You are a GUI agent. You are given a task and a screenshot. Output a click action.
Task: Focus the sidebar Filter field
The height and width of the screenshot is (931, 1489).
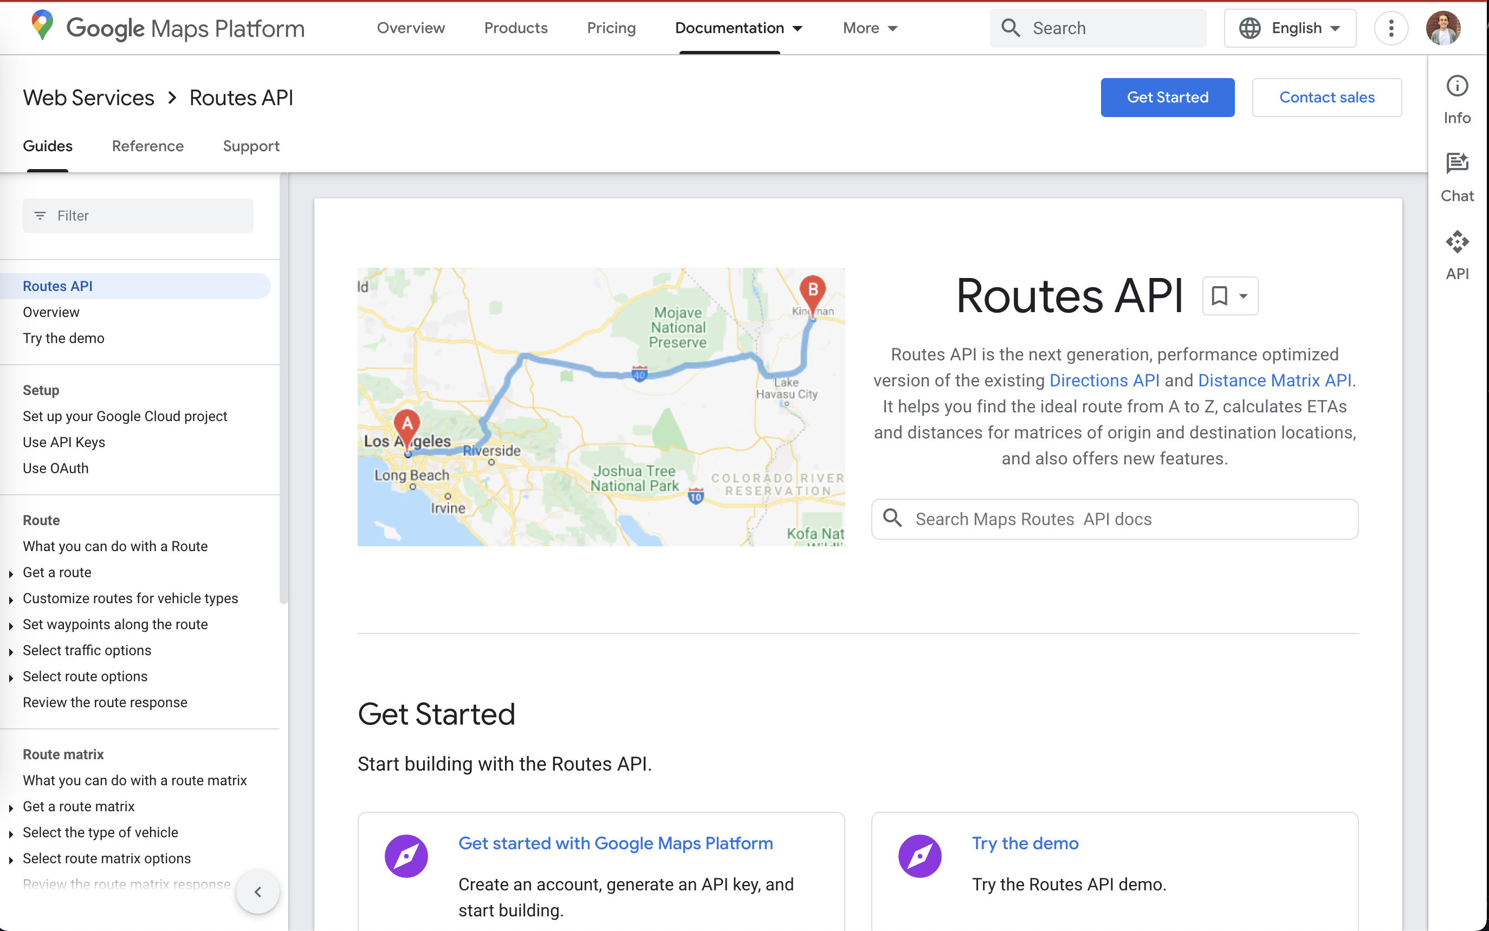[138, 216]
